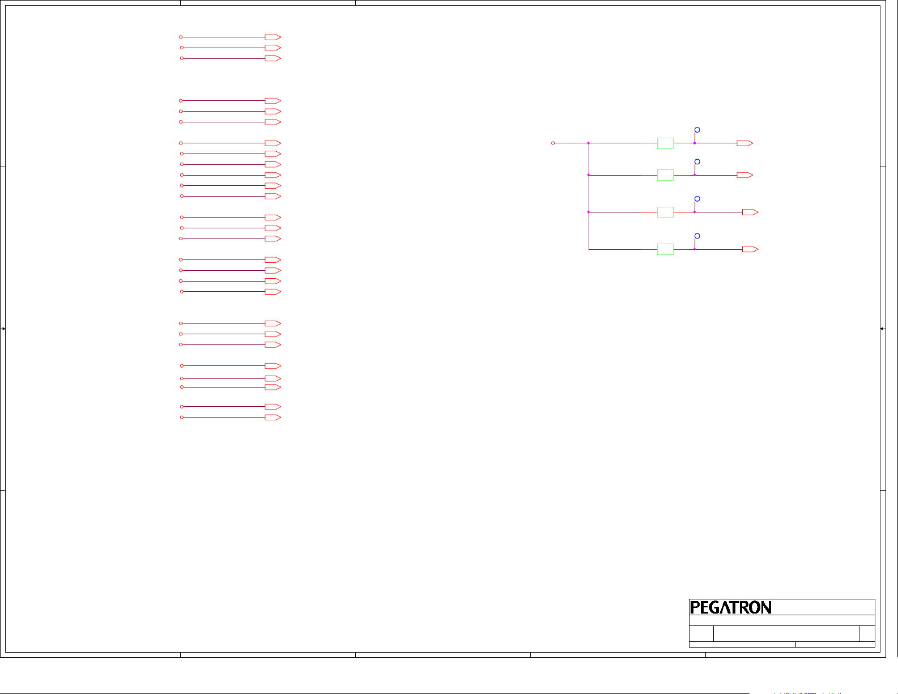Click the bottommost blue test point circle

(x=697, y=236)
